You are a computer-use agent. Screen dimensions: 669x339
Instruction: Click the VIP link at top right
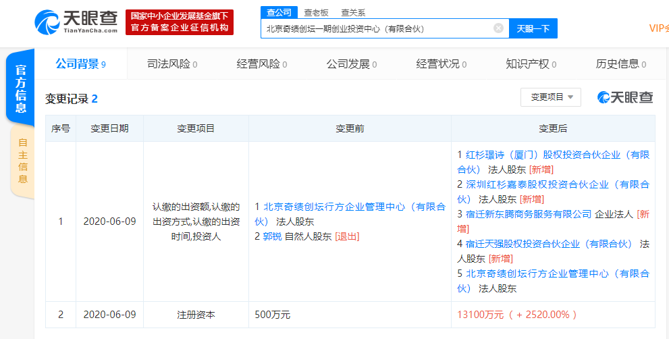pyautogui.click(x=658, y=28)
